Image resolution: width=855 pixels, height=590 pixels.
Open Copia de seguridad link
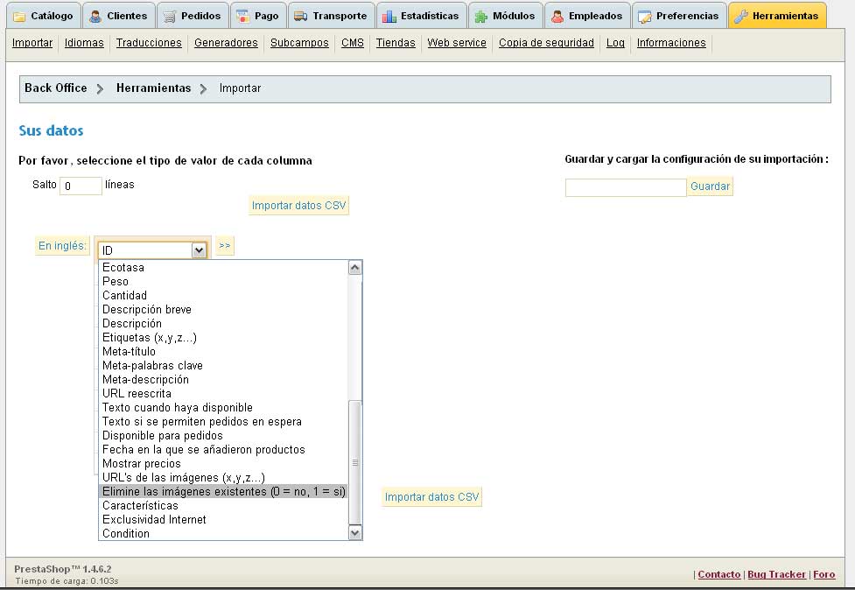point(546,43)
